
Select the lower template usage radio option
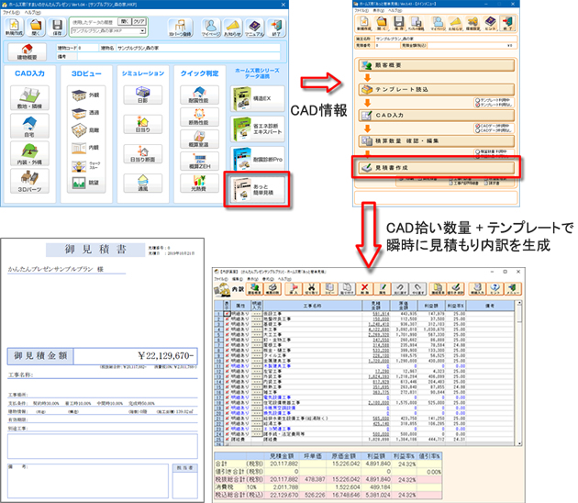(x=478, y=105)
